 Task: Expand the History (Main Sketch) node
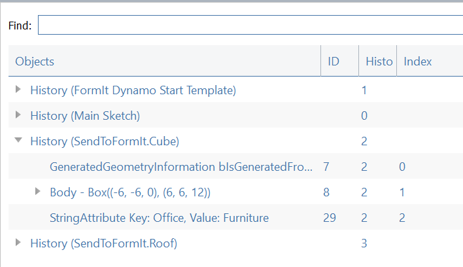[18, 115]
